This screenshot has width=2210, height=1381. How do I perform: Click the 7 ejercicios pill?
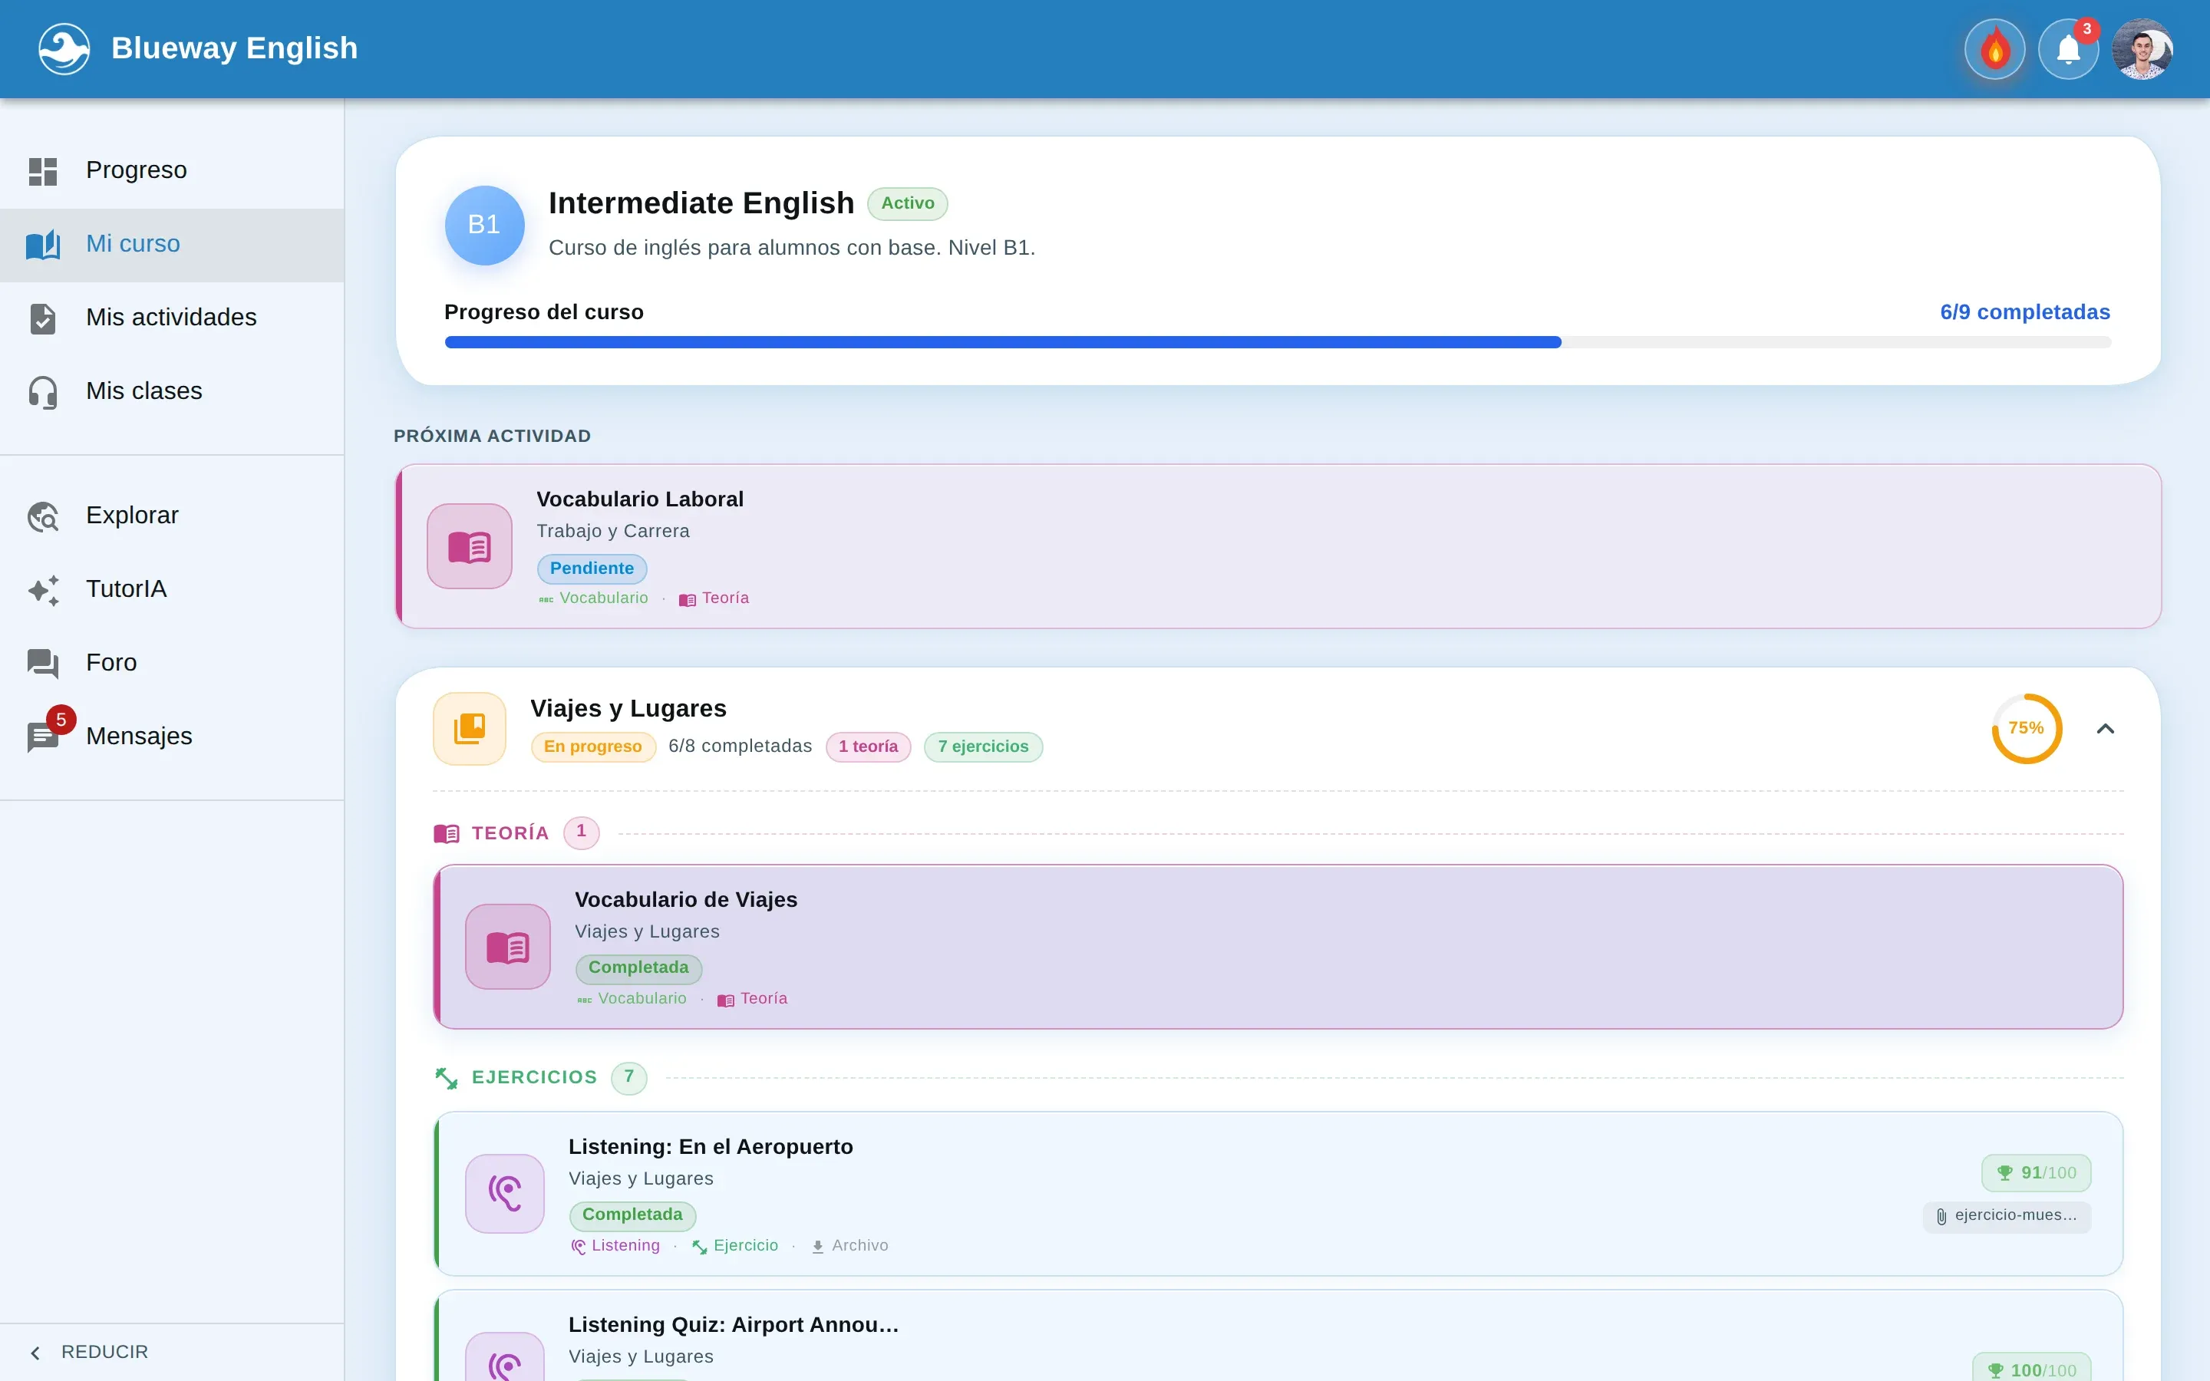(x=983, y=747)
